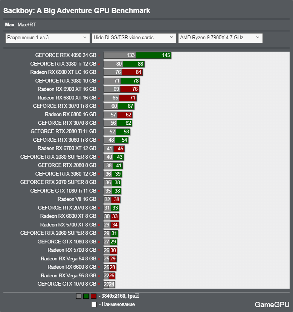Remove GEFORCE RTX 2070 SUPER 8 GB with red x
293x312 pixels.
(x=99, y=182)
